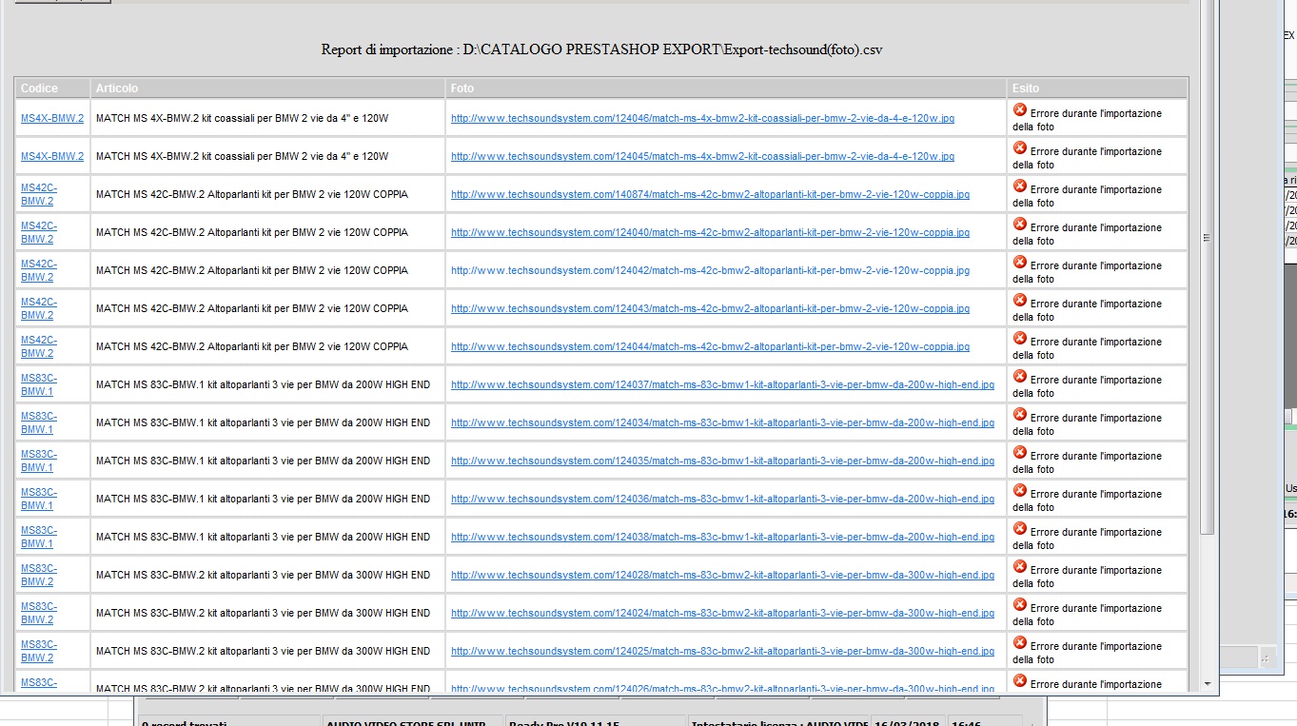Select article text in the 140874 row
The width and height of the screenshot is (1297, 726).
click(252, 195)
